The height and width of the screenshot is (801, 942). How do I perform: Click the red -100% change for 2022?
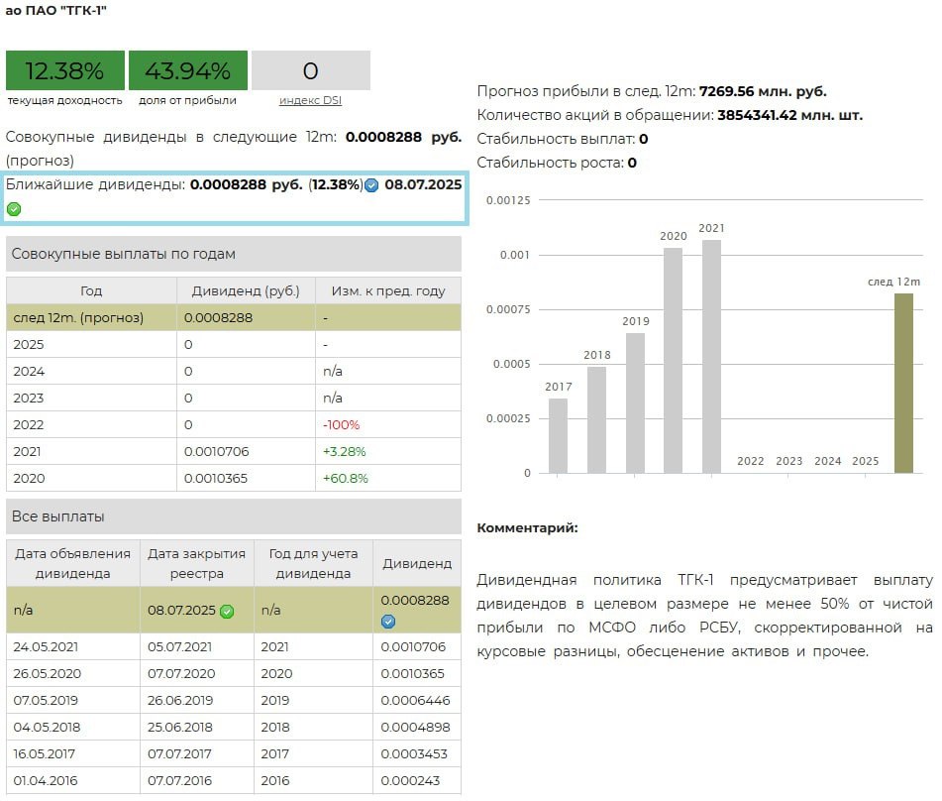point(341,424)
